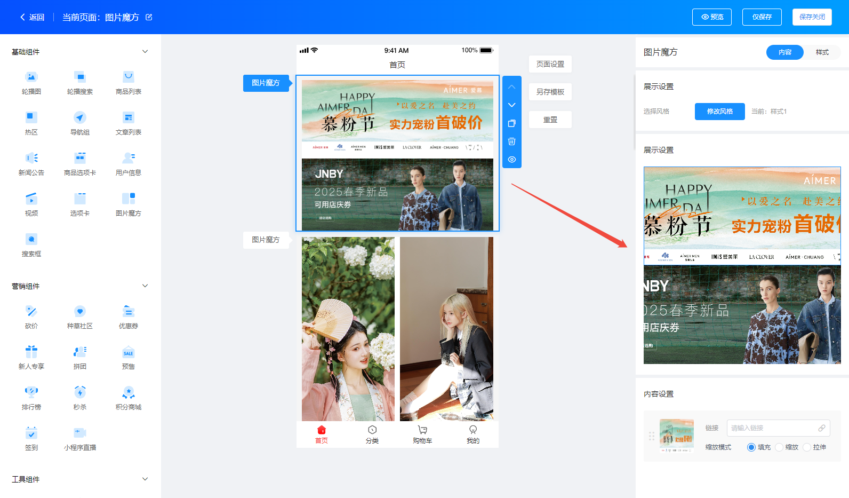Add the 文章列表 component
The image size is (849, 498).
[129, 124]
